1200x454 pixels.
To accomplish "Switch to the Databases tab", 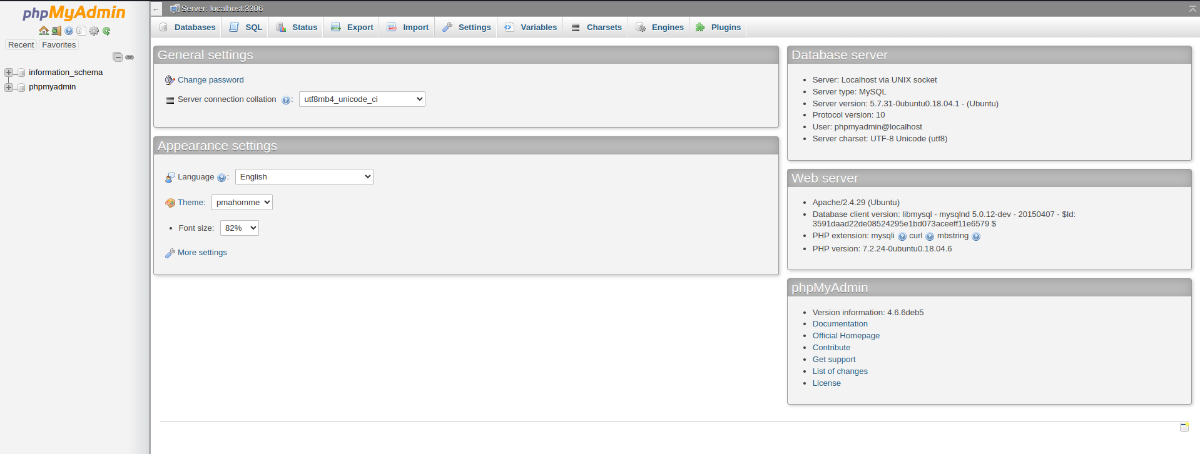I will pyautogui.click(x=187, y=28).
